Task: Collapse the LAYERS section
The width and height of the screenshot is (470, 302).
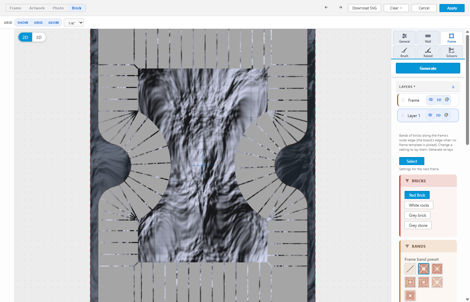Action: coord(407,87)
